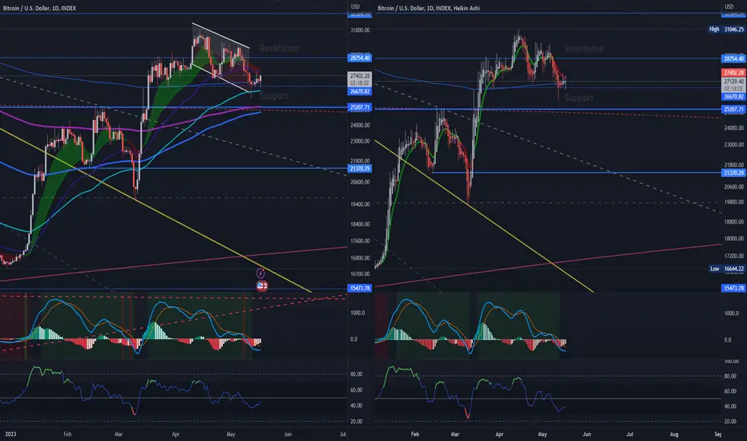This screenshot has width=747, height=441.
Task: Click 28754.40 price label on left chart
Action: pyautogui.click(x=360, y=59)
